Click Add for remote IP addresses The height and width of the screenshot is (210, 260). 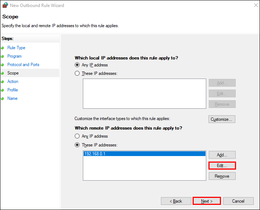point(222,155)
